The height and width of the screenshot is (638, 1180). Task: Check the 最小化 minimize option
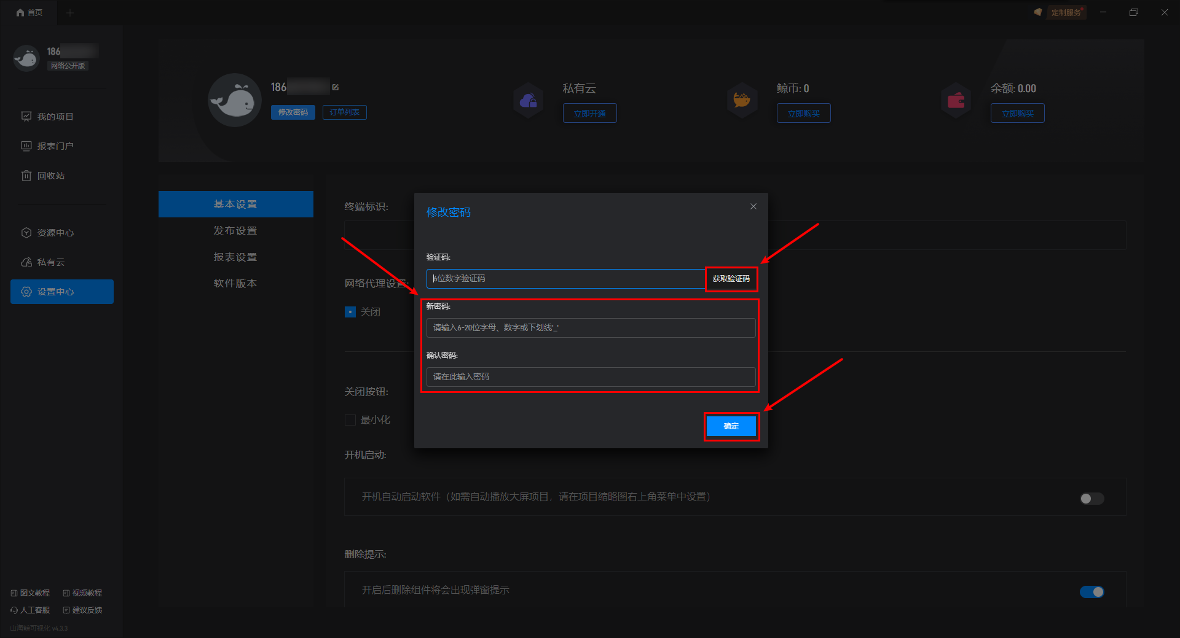[350, 420]
